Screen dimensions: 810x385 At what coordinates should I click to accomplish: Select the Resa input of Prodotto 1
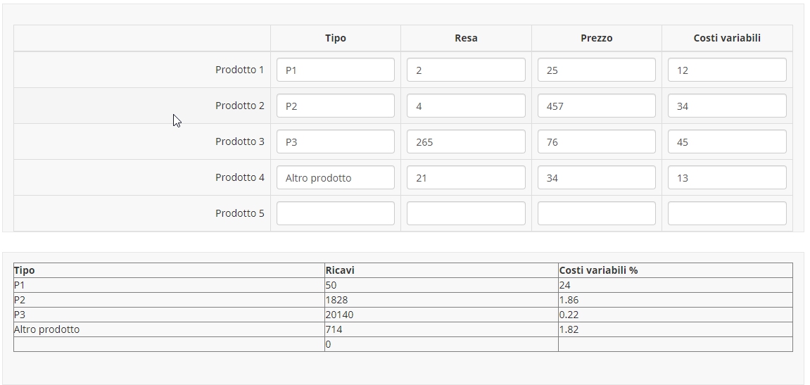coord(466,70)
